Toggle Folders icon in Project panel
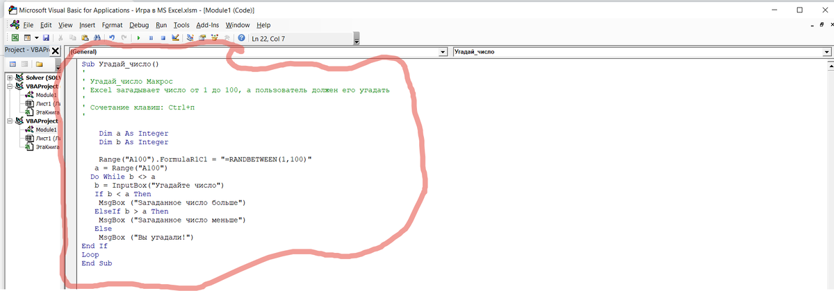This screenshot has height=291, width=834. pos(40,64)
